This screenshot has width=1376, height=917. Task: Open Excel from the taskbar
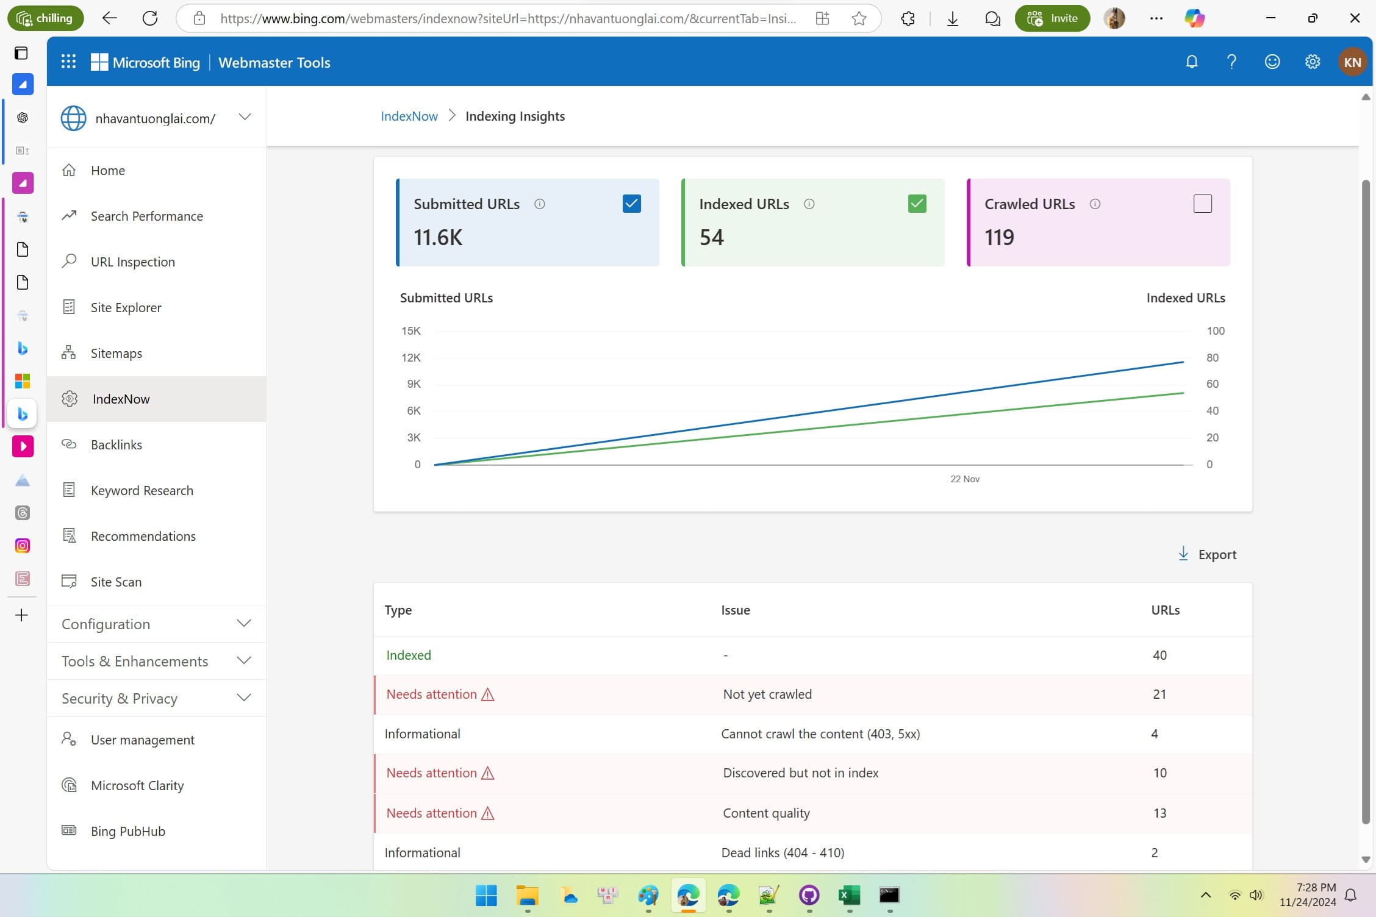coord(849,895)
